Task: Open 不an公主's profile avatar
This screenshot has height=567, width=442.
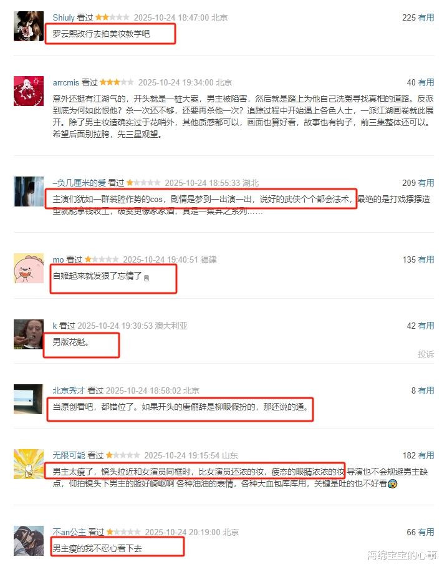Action: (x=29, y=541)
